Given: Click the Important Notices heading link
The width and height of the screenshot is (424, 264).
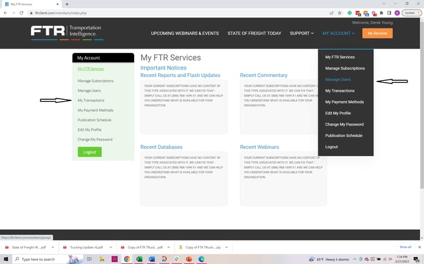Looking at the screenshot, I should tap(163, 68).
